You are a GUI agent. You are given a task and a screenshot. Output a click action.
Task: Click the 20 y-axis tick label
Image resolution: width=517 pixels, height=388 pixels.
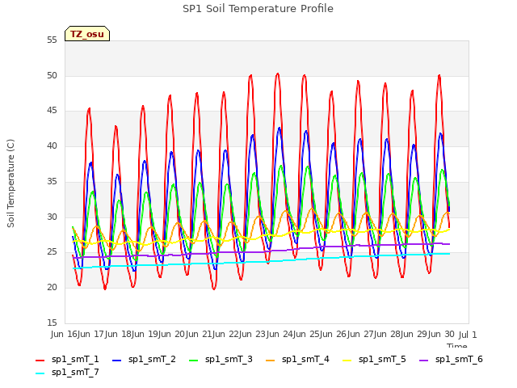[52, 288]
